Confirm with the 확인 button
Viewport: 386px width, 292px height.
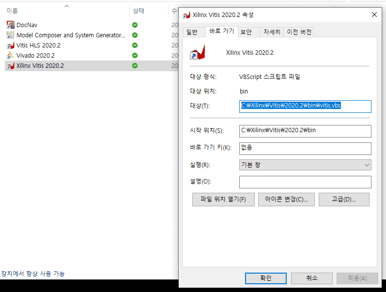(265, 278)
